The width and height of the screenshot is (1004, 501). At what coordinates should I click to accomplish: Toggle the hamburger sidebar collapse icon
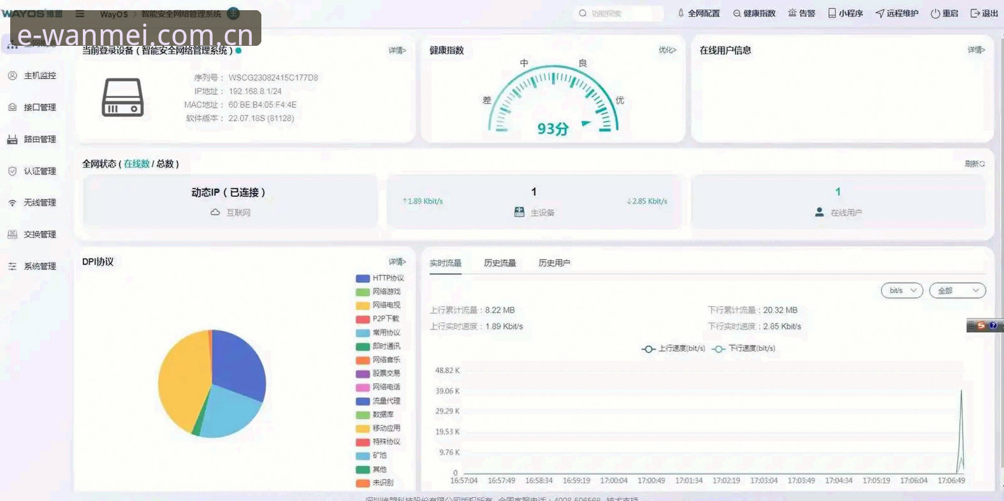tap(80, 13)
